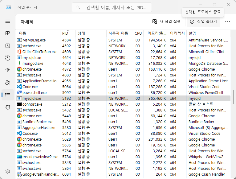The height and width of the screenshot is (179, 236).
Task: Click the PID 6084 cell
Action: pos(67,174)
